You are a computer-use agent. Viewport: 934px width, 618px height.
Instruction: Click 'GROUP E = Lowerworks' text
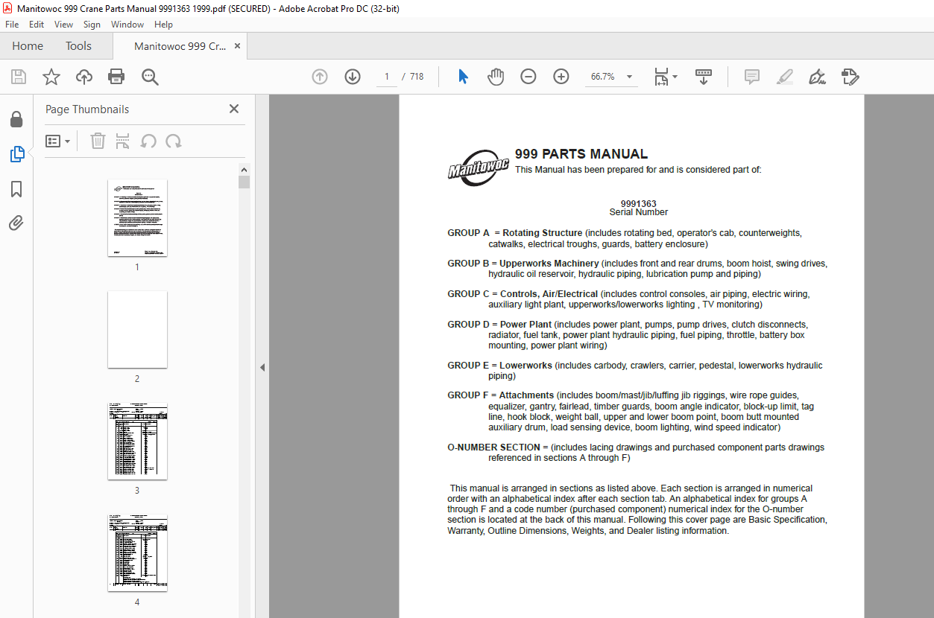pyautogui.click(x=500, y=366)
